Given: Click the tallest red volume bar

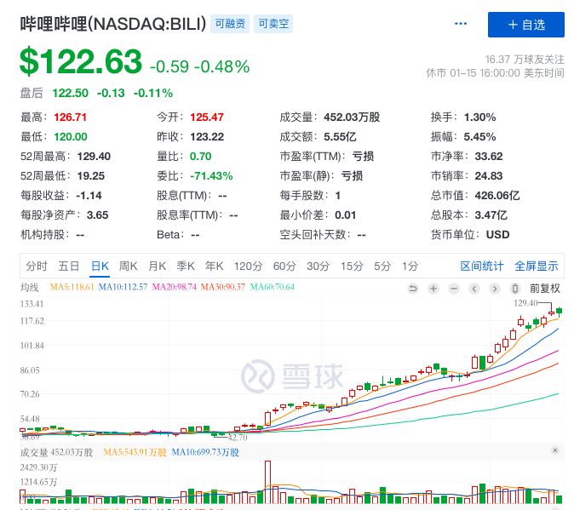Looking at the screenshot, I should coord(267,482).
